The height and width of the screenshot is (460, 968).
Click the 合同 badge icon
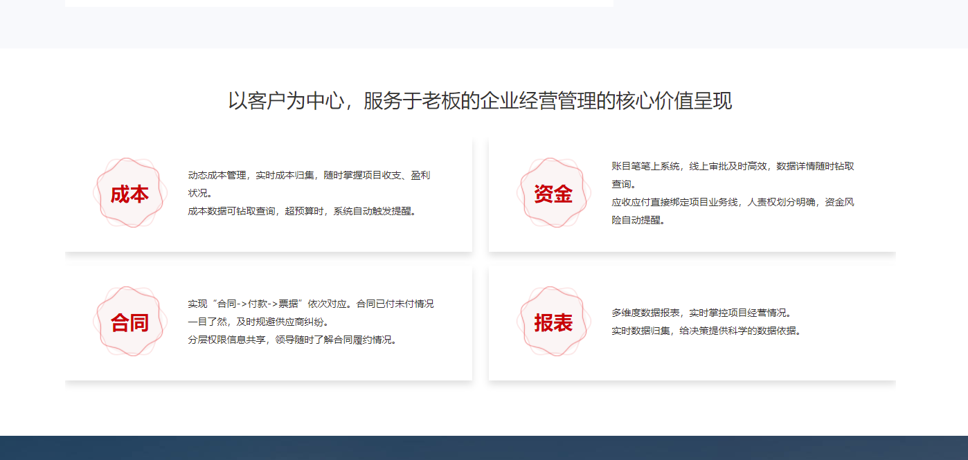click(x=130, y=322)
